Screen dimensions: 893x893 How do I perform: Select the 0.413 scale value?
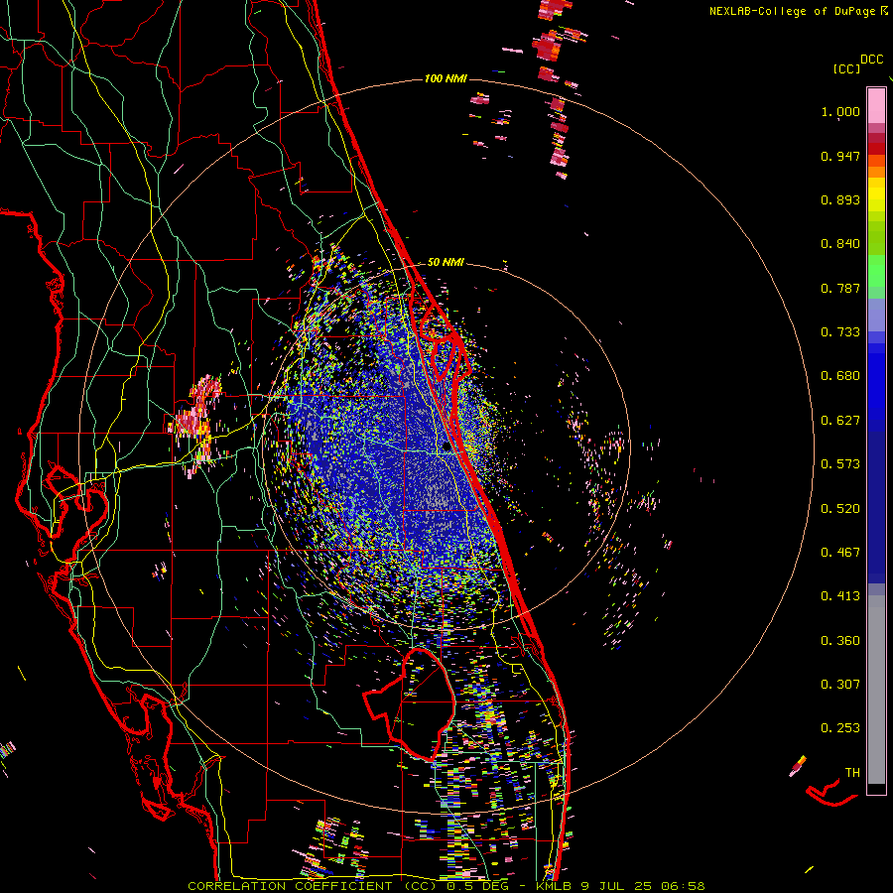(840, 596)
